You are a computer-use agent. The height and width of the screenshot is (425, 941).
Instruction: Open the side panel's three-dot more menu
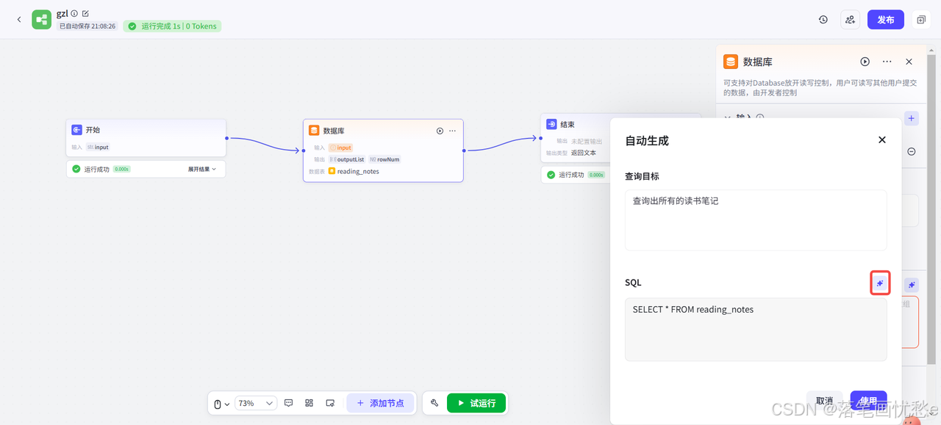[887, 62]
